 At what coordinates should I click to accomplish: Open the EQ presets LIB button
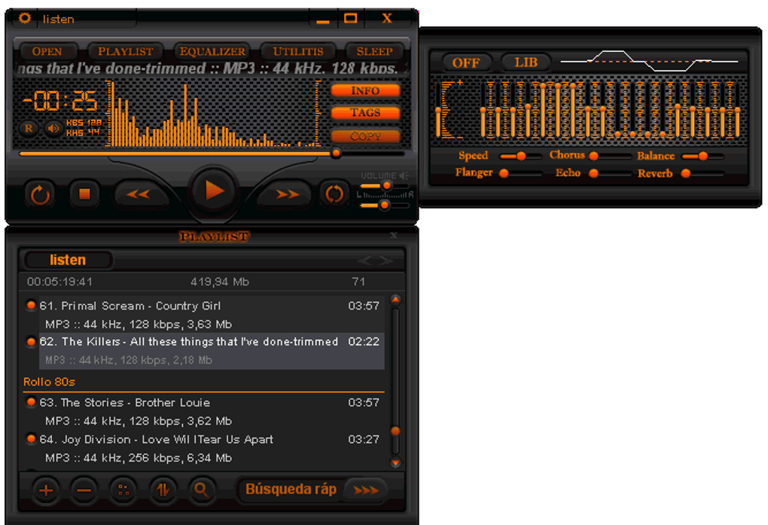(x=526, y=63)
